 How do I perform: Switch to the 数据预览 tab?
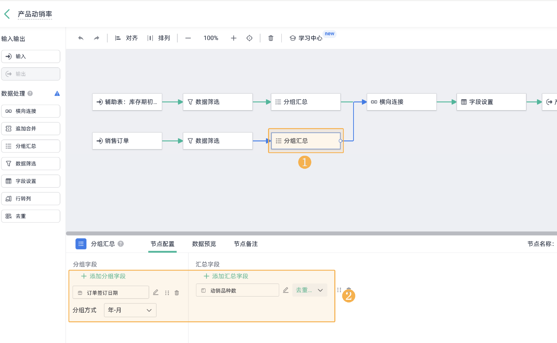point(204,244)
